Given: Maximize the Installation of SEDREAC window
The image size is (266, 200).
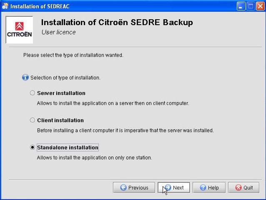Looking at the screenshot, I should point(251,6).
